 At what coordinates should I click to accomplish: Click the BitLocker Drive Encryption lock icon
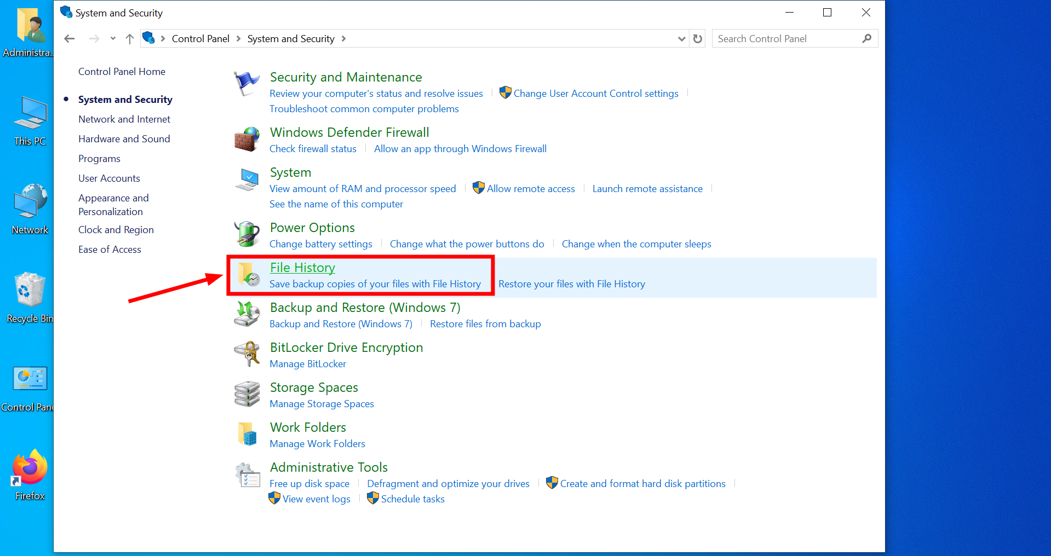(248, 355)
